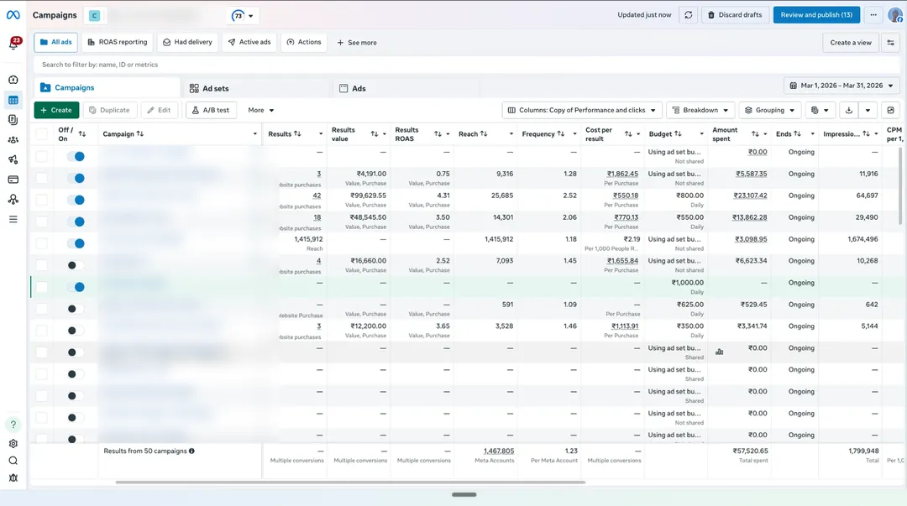The width and height of the screenshot is (907, 506).
Task: Toggle off the campaign with ₹5,587.35 spent
Action: pos(76,178)
